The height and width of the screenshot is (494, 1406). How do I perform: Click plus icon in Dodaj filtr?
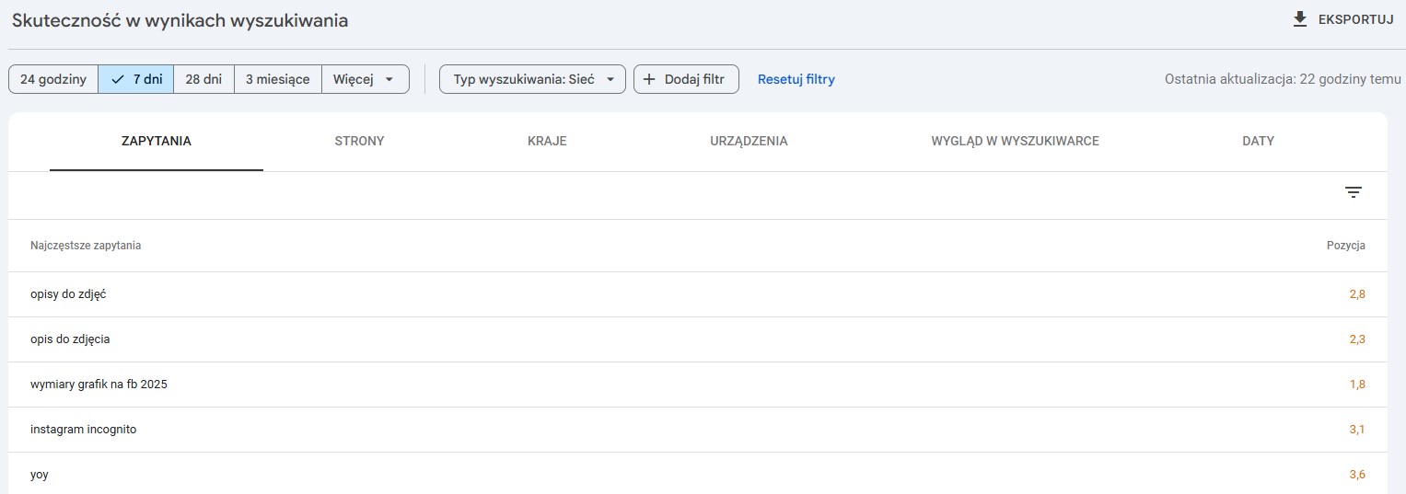[x=649, y=79]
